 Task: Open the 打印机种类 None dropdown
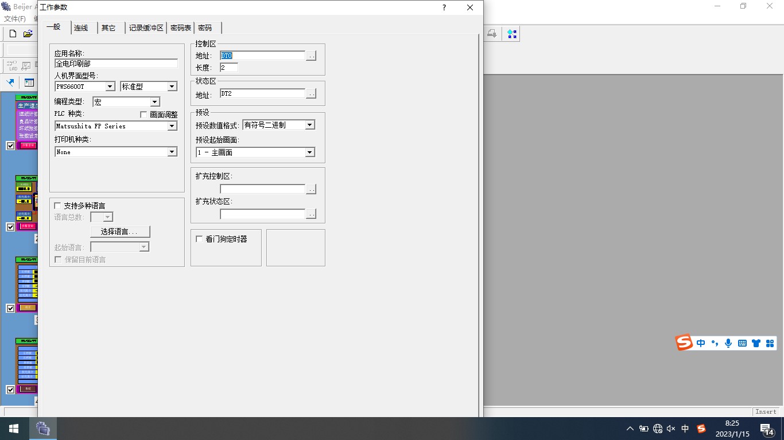tap(172, 152)
